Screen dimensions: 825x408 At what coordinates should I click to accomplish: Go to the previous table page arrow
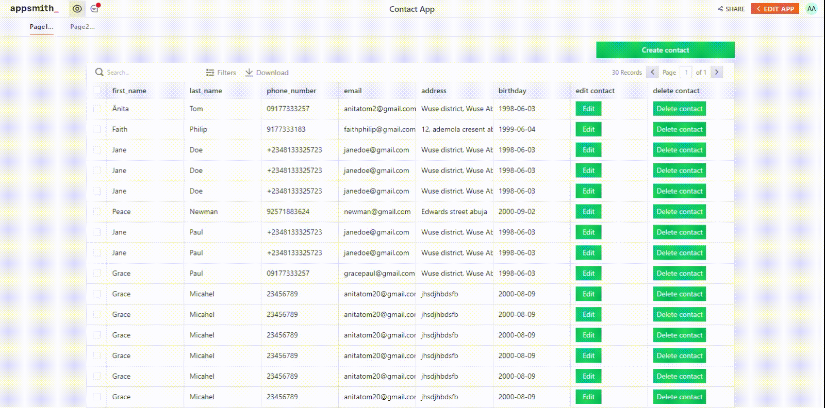click(652, 72)
